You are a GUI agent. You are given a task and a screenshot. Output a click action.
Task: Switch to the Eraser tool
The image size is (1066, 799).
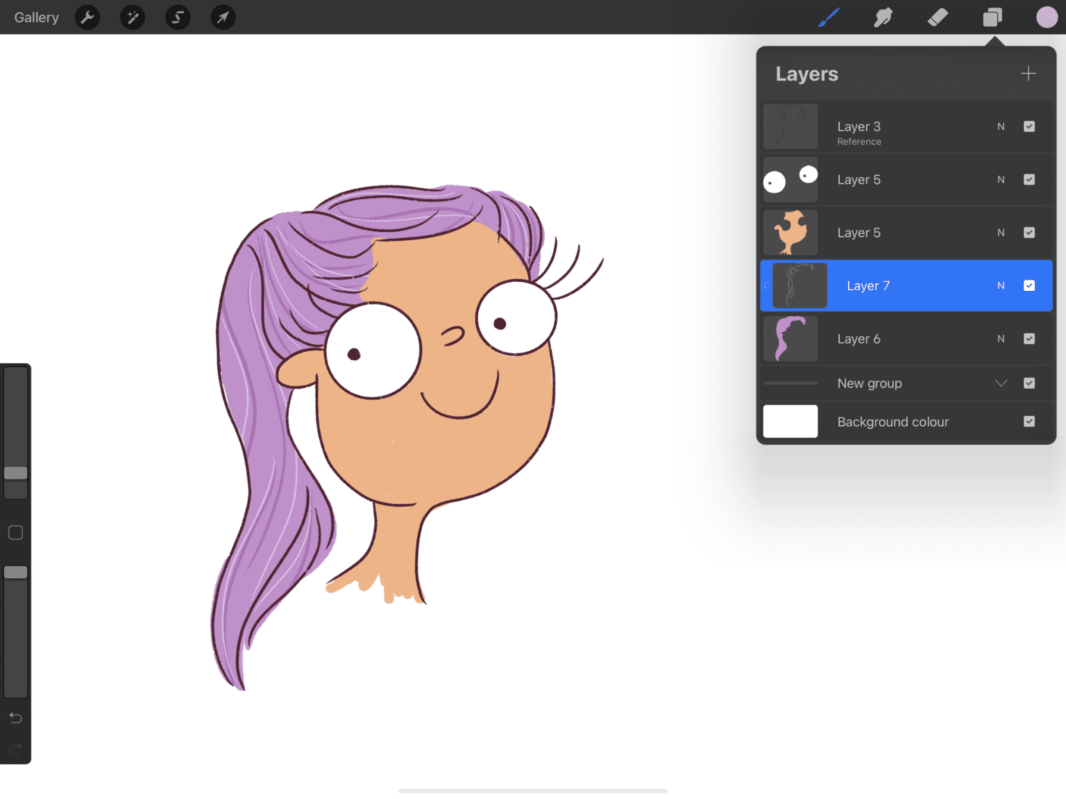coord(938,17)
